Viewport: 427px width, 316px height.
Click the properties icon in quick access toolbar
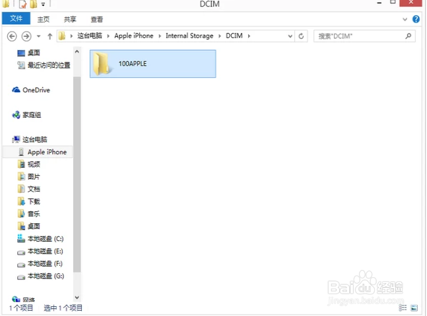click(x=23, y=4)
